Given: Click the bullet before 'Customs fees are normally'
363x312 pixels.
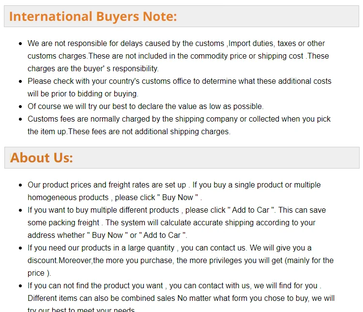Looking at the screenshot, I should point(20,119).
